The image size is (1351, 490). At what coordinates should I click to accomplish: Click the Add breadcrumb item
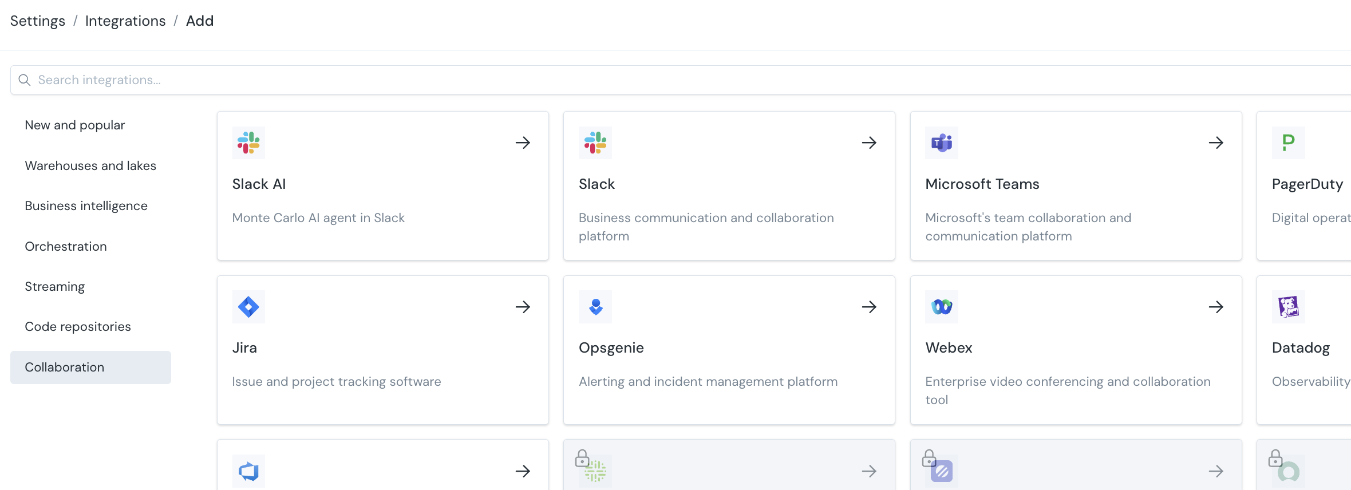click(200, 21)
